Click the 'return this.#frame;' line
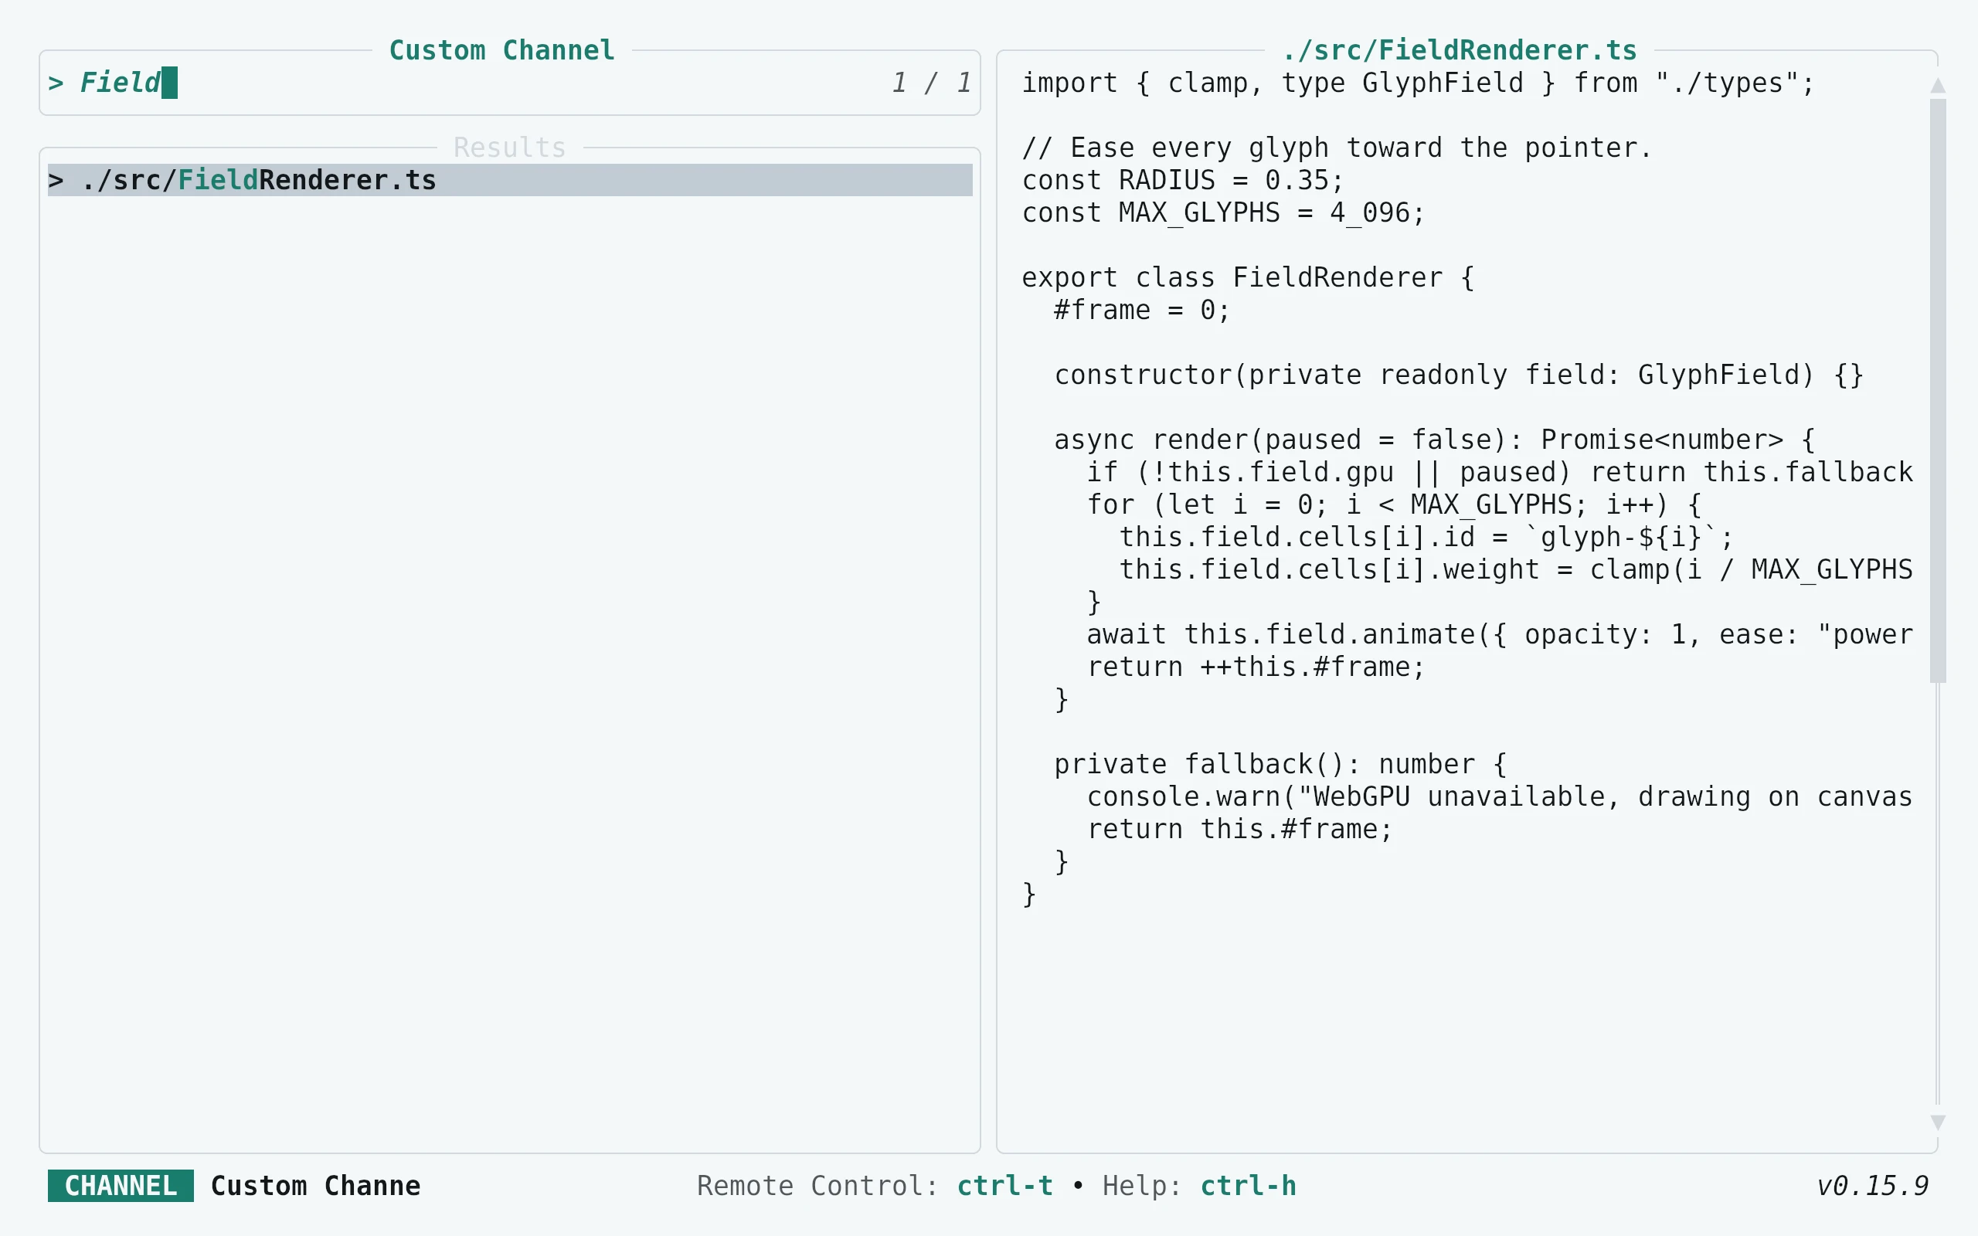Viewport: 1978px width, 1236px height. click(x=1239, y=829)
